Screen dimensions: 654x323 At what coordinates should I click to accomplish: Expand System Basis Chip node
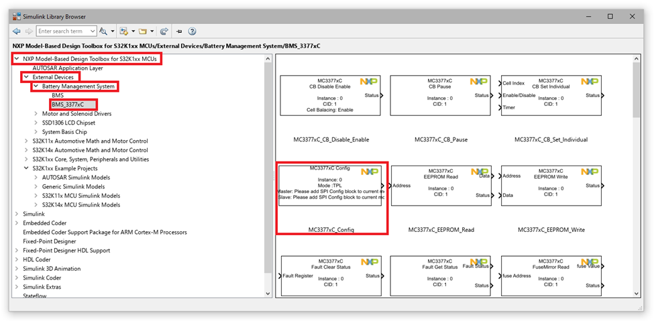point(36,132)
